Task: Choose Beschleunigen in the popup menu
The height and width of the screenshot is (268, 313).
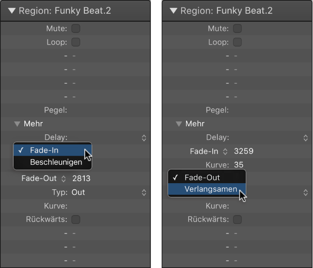Action: tap(56, 162)
